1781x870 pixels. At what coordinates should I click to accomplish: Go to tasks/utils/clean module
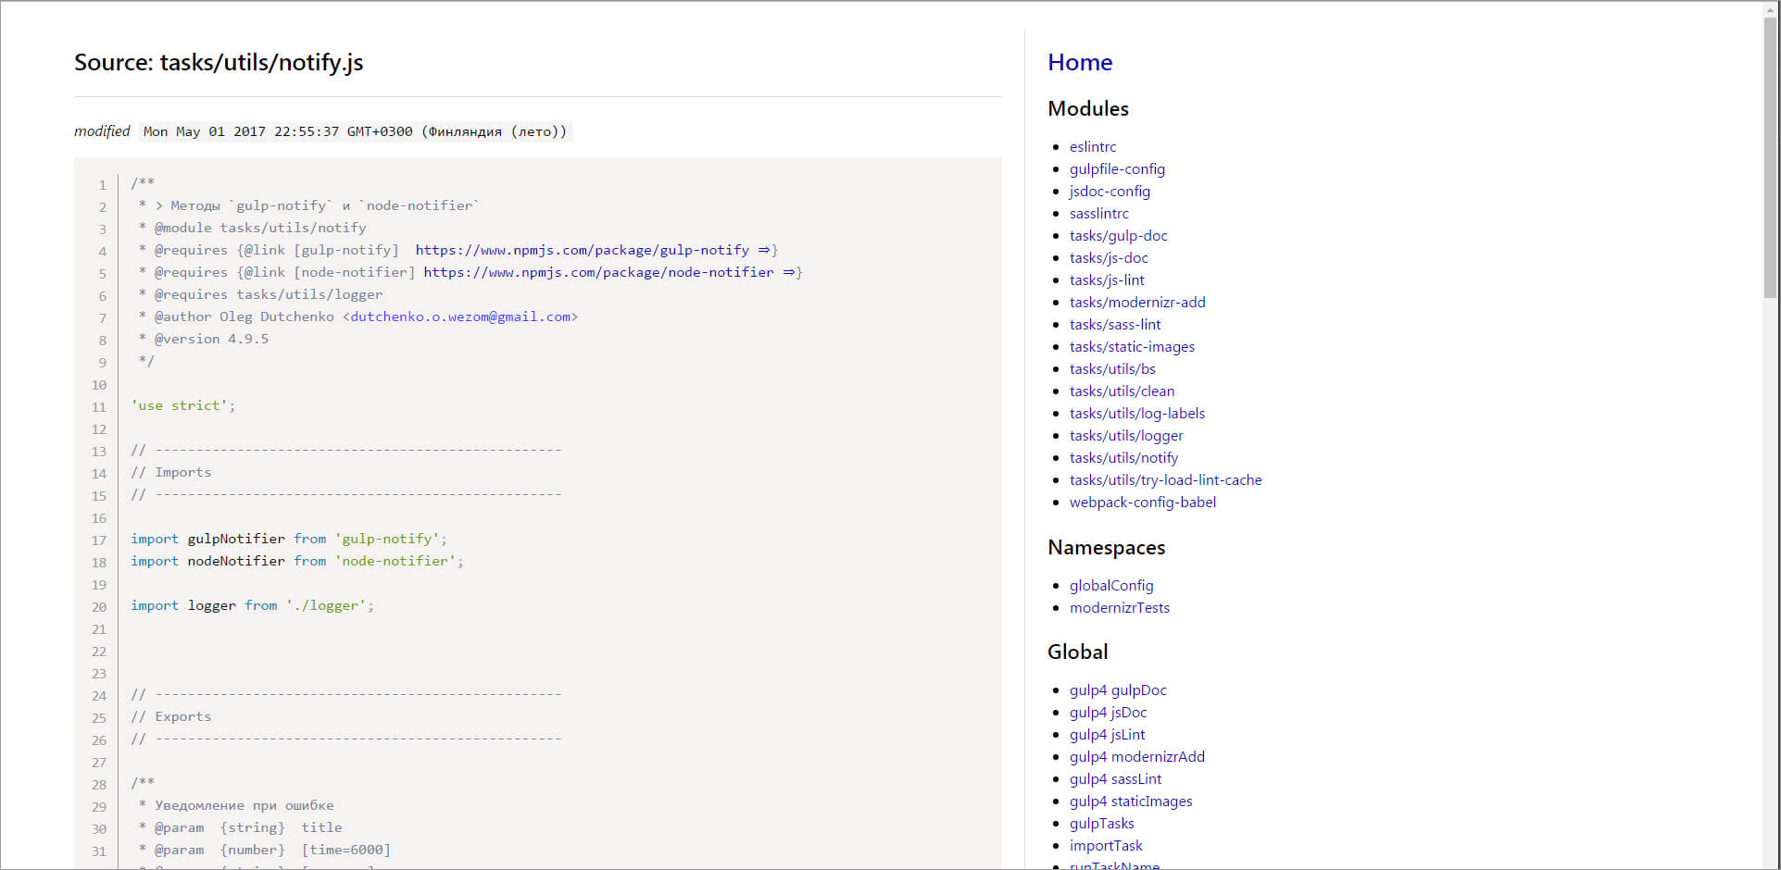[x=1122, y=391]
